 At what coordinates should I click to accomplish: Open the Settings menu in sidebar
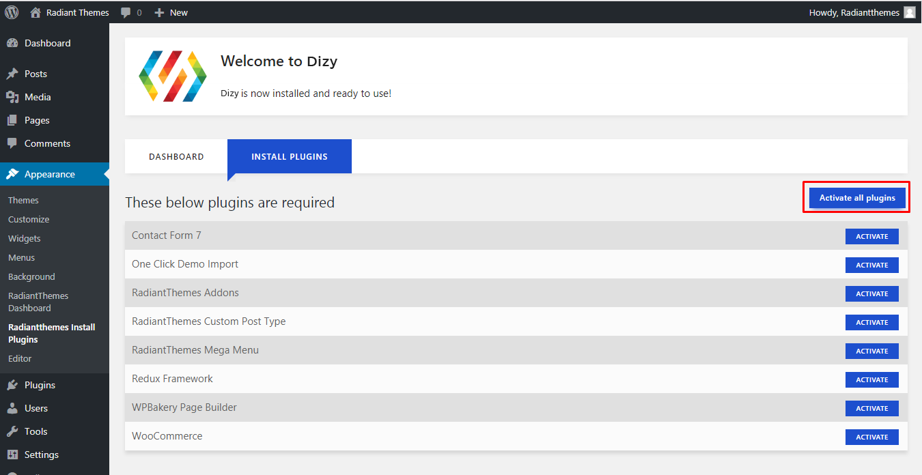click(x=41, y=455)
